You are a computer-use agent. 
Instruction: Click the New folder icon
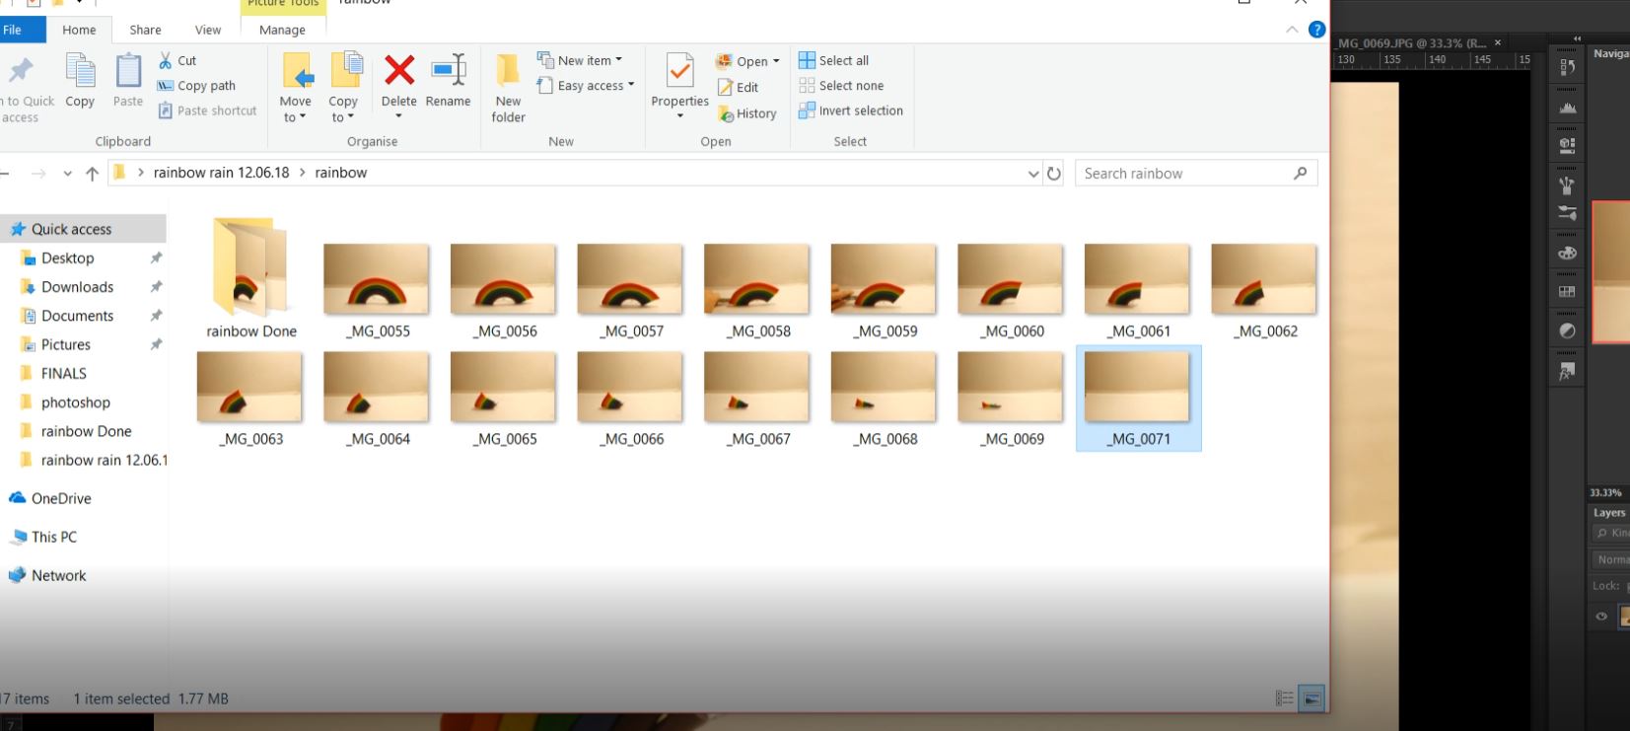coord(508,71)
